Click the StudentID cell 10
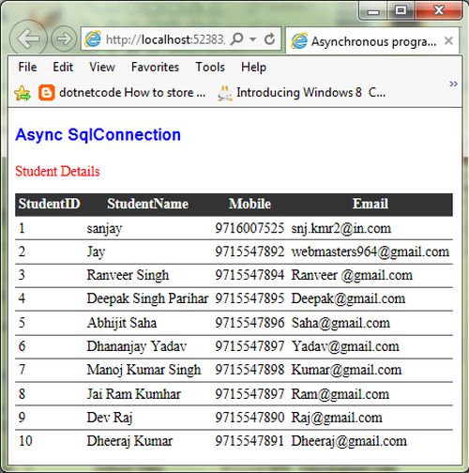The image size is (469, 473). pos(25,441)
